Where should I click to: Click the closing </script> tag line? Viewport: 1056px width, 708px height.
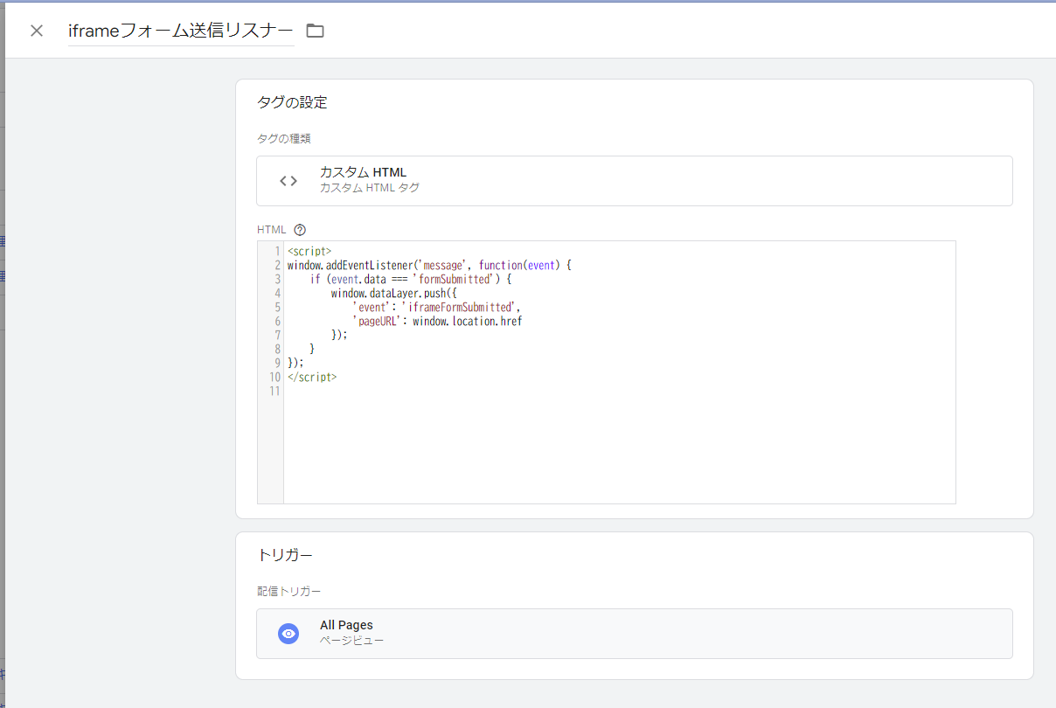pos(312,376)
